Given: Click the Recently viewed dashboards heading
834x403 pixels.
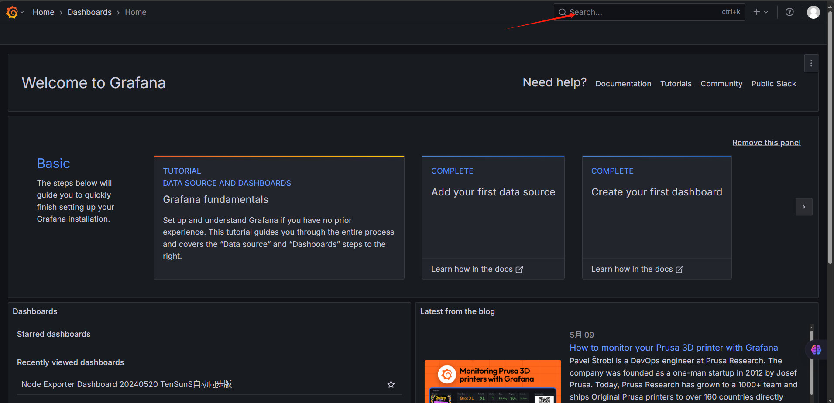Looking at the screenshot, I should point(70,362).
